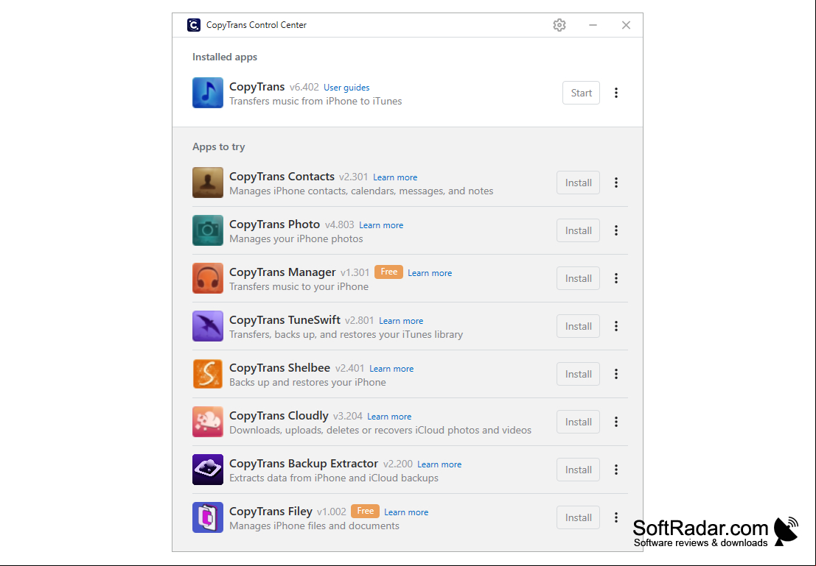Install CopyTrans Photo
The image size is (816, 566).
tap(578, 230)
